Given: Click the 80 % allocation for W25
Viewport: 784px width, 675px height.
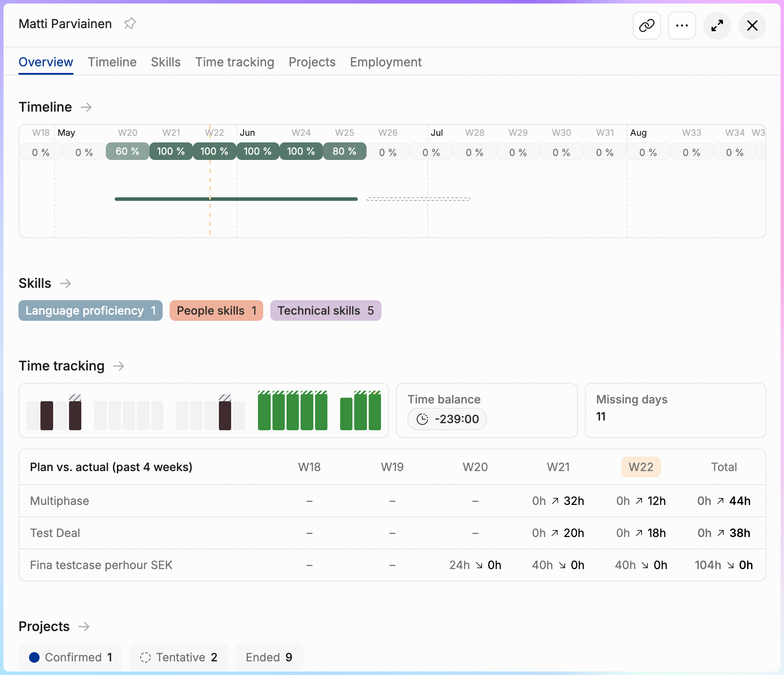Looking at the screenshot, I should (x=345, y=151).
